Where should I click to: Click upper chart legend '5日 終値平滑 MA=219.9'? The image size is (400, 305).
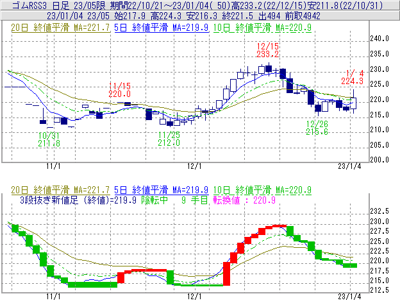(162, 28)
